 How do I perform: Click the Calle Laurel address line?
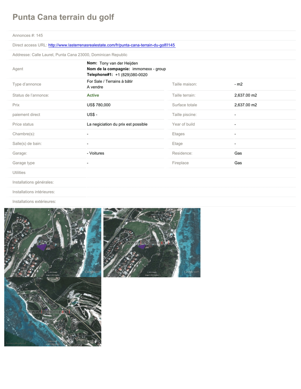coord(70,55)
